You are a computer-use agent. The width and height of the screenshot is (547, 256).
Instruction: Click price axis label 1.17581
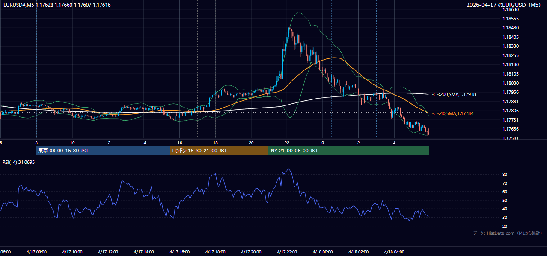click(x=511, y=138)
